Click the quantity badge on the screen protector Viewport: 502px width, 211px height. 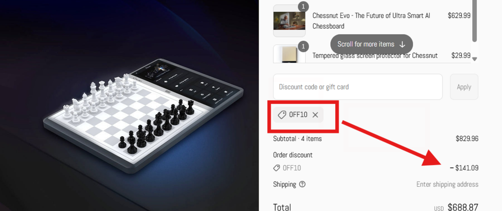pyautogui.click(x=303, y=47)
